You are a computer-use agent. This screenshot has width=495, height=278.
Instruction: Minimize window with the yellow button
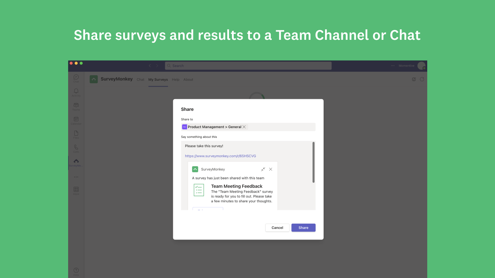click(76, 63)
